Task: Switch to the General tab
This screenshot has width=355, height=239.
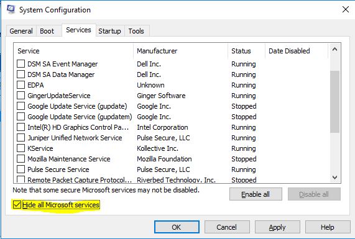Action: [21, 31]
